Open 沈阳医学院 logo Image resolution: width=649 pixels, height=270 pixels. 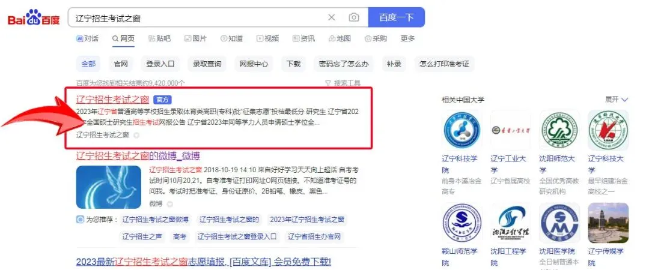click(559, 223)
